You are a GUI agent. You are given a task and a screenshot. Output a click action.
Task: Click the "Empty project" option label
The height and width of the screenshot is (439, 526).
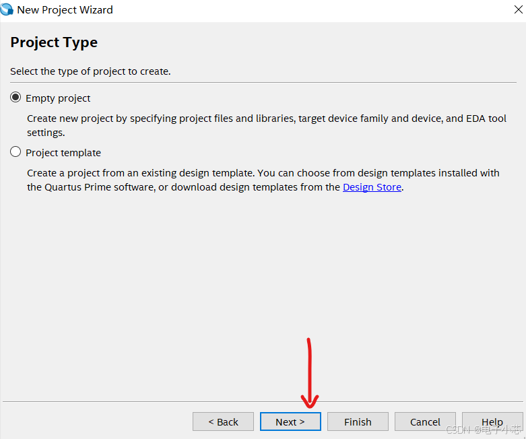58,98
